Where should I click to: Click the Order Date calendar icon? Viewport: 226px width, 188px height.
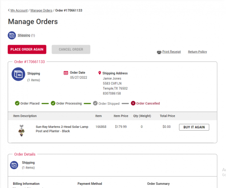point(66,73)
